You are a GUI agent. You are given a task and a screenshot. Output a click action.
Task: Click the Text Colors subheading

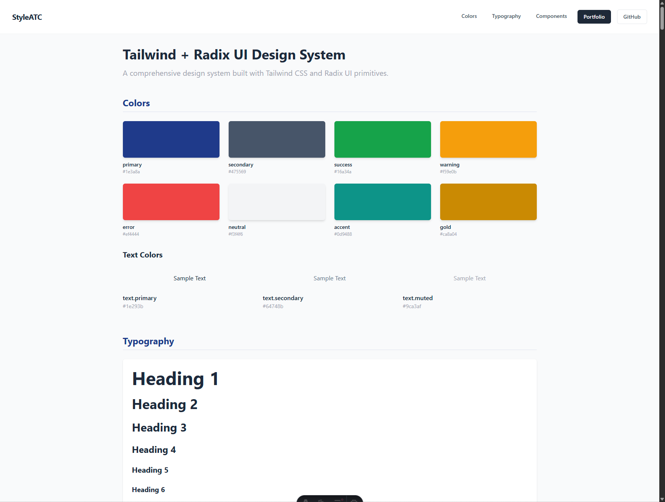[x=143, y=255]
